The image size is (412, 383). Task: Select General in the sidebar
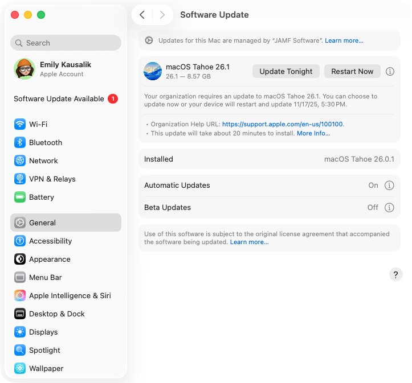[x=66, y=223]
